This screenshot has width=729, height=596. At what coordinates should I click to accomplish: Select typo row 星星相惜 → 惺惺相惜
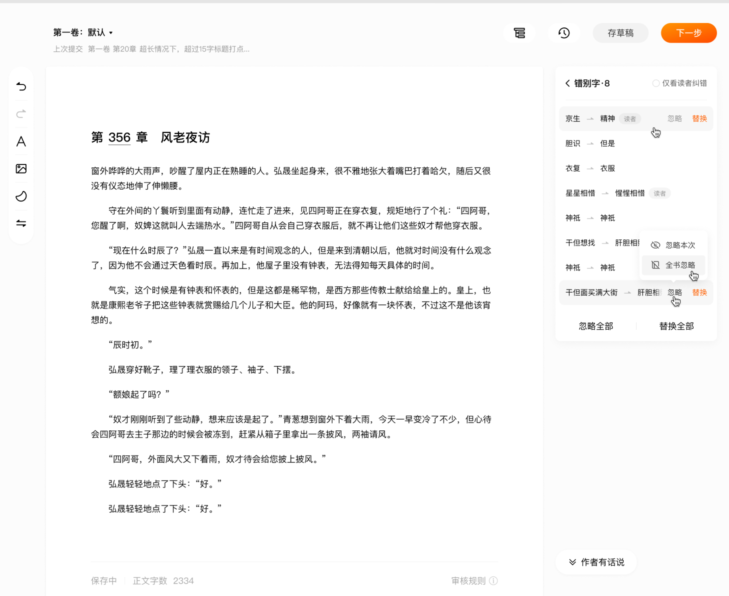tap(636, 193)
